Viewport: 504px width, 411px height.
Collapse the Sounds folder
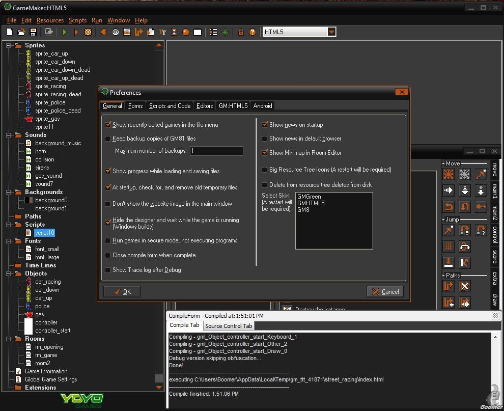[8, 135]
